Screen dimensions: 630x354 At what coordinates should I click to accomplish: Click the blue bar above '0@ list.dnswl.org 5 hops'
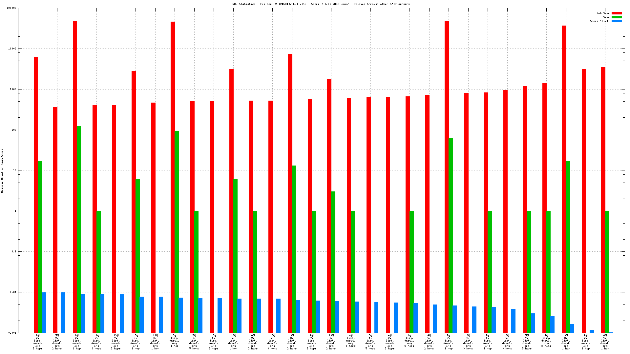(357, 317)
